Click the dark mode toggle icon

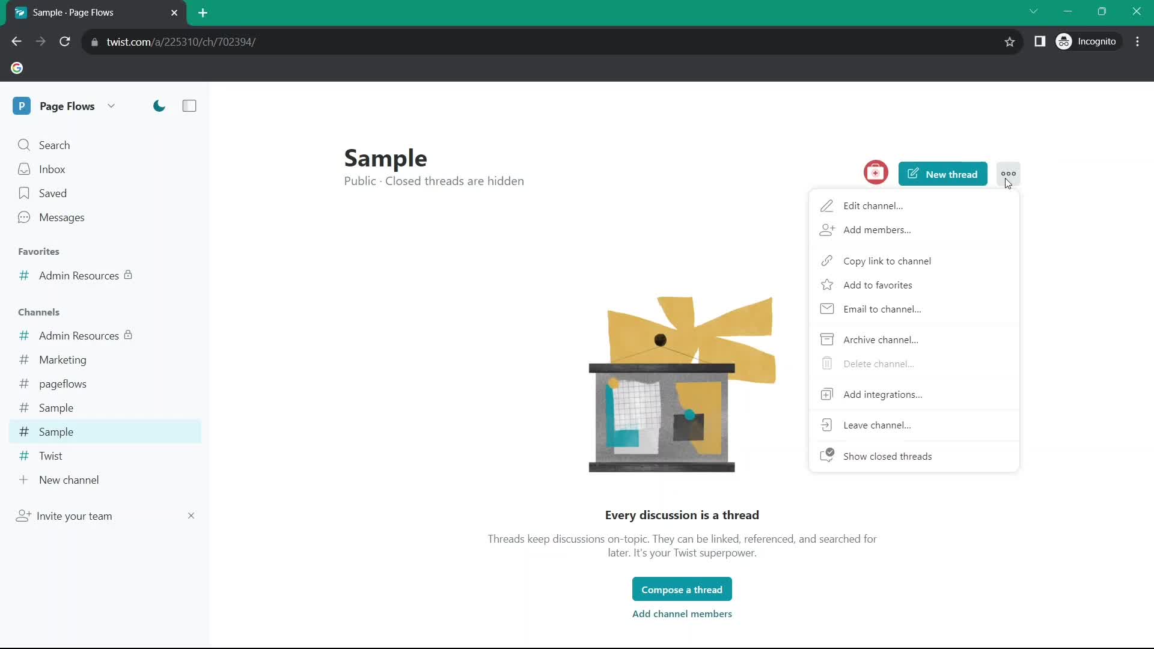pyautogui.click(x=159, y=105)
